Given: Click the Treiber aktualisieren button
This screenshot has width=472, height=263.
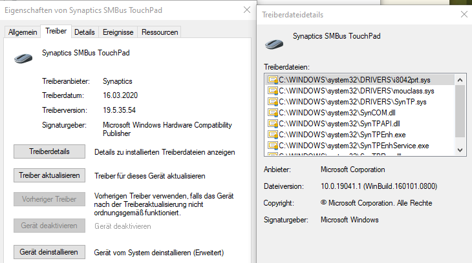Looking at the screenshot, I should [x=49, y=175].
